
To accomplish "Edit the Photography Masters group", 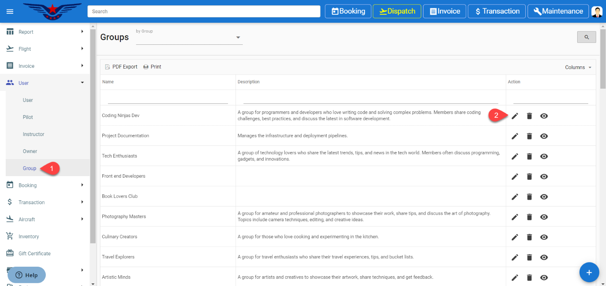I will 515,217.
